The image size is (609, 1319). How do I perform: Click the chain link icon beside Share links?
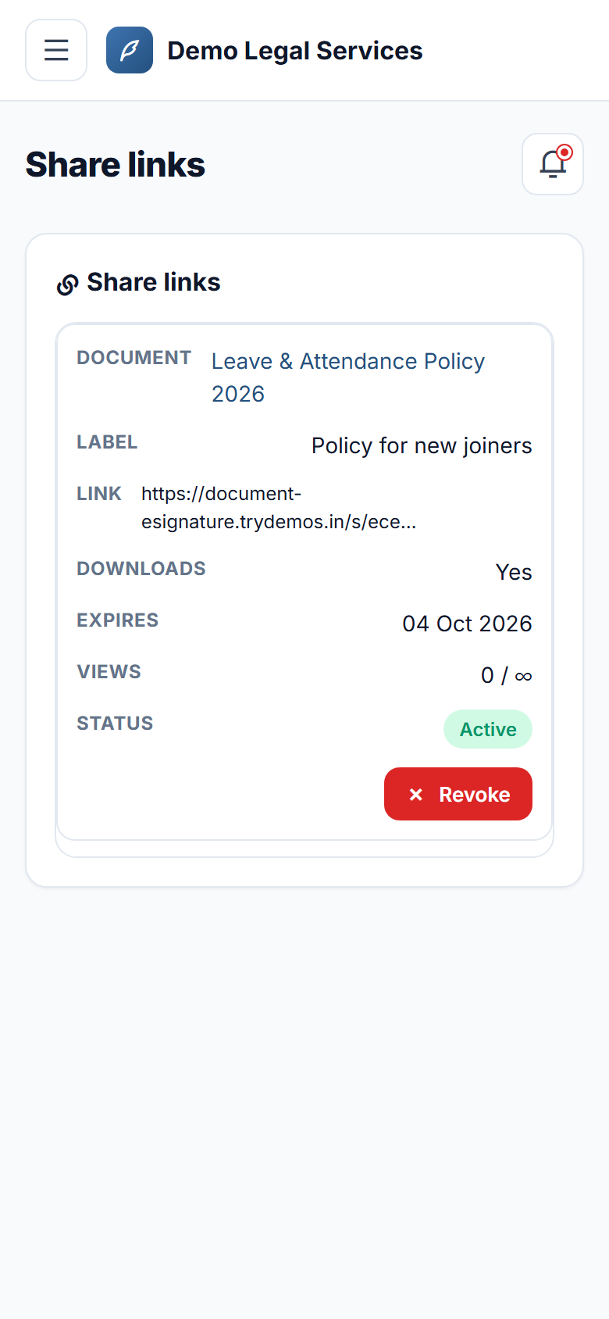tap(68, 284)
